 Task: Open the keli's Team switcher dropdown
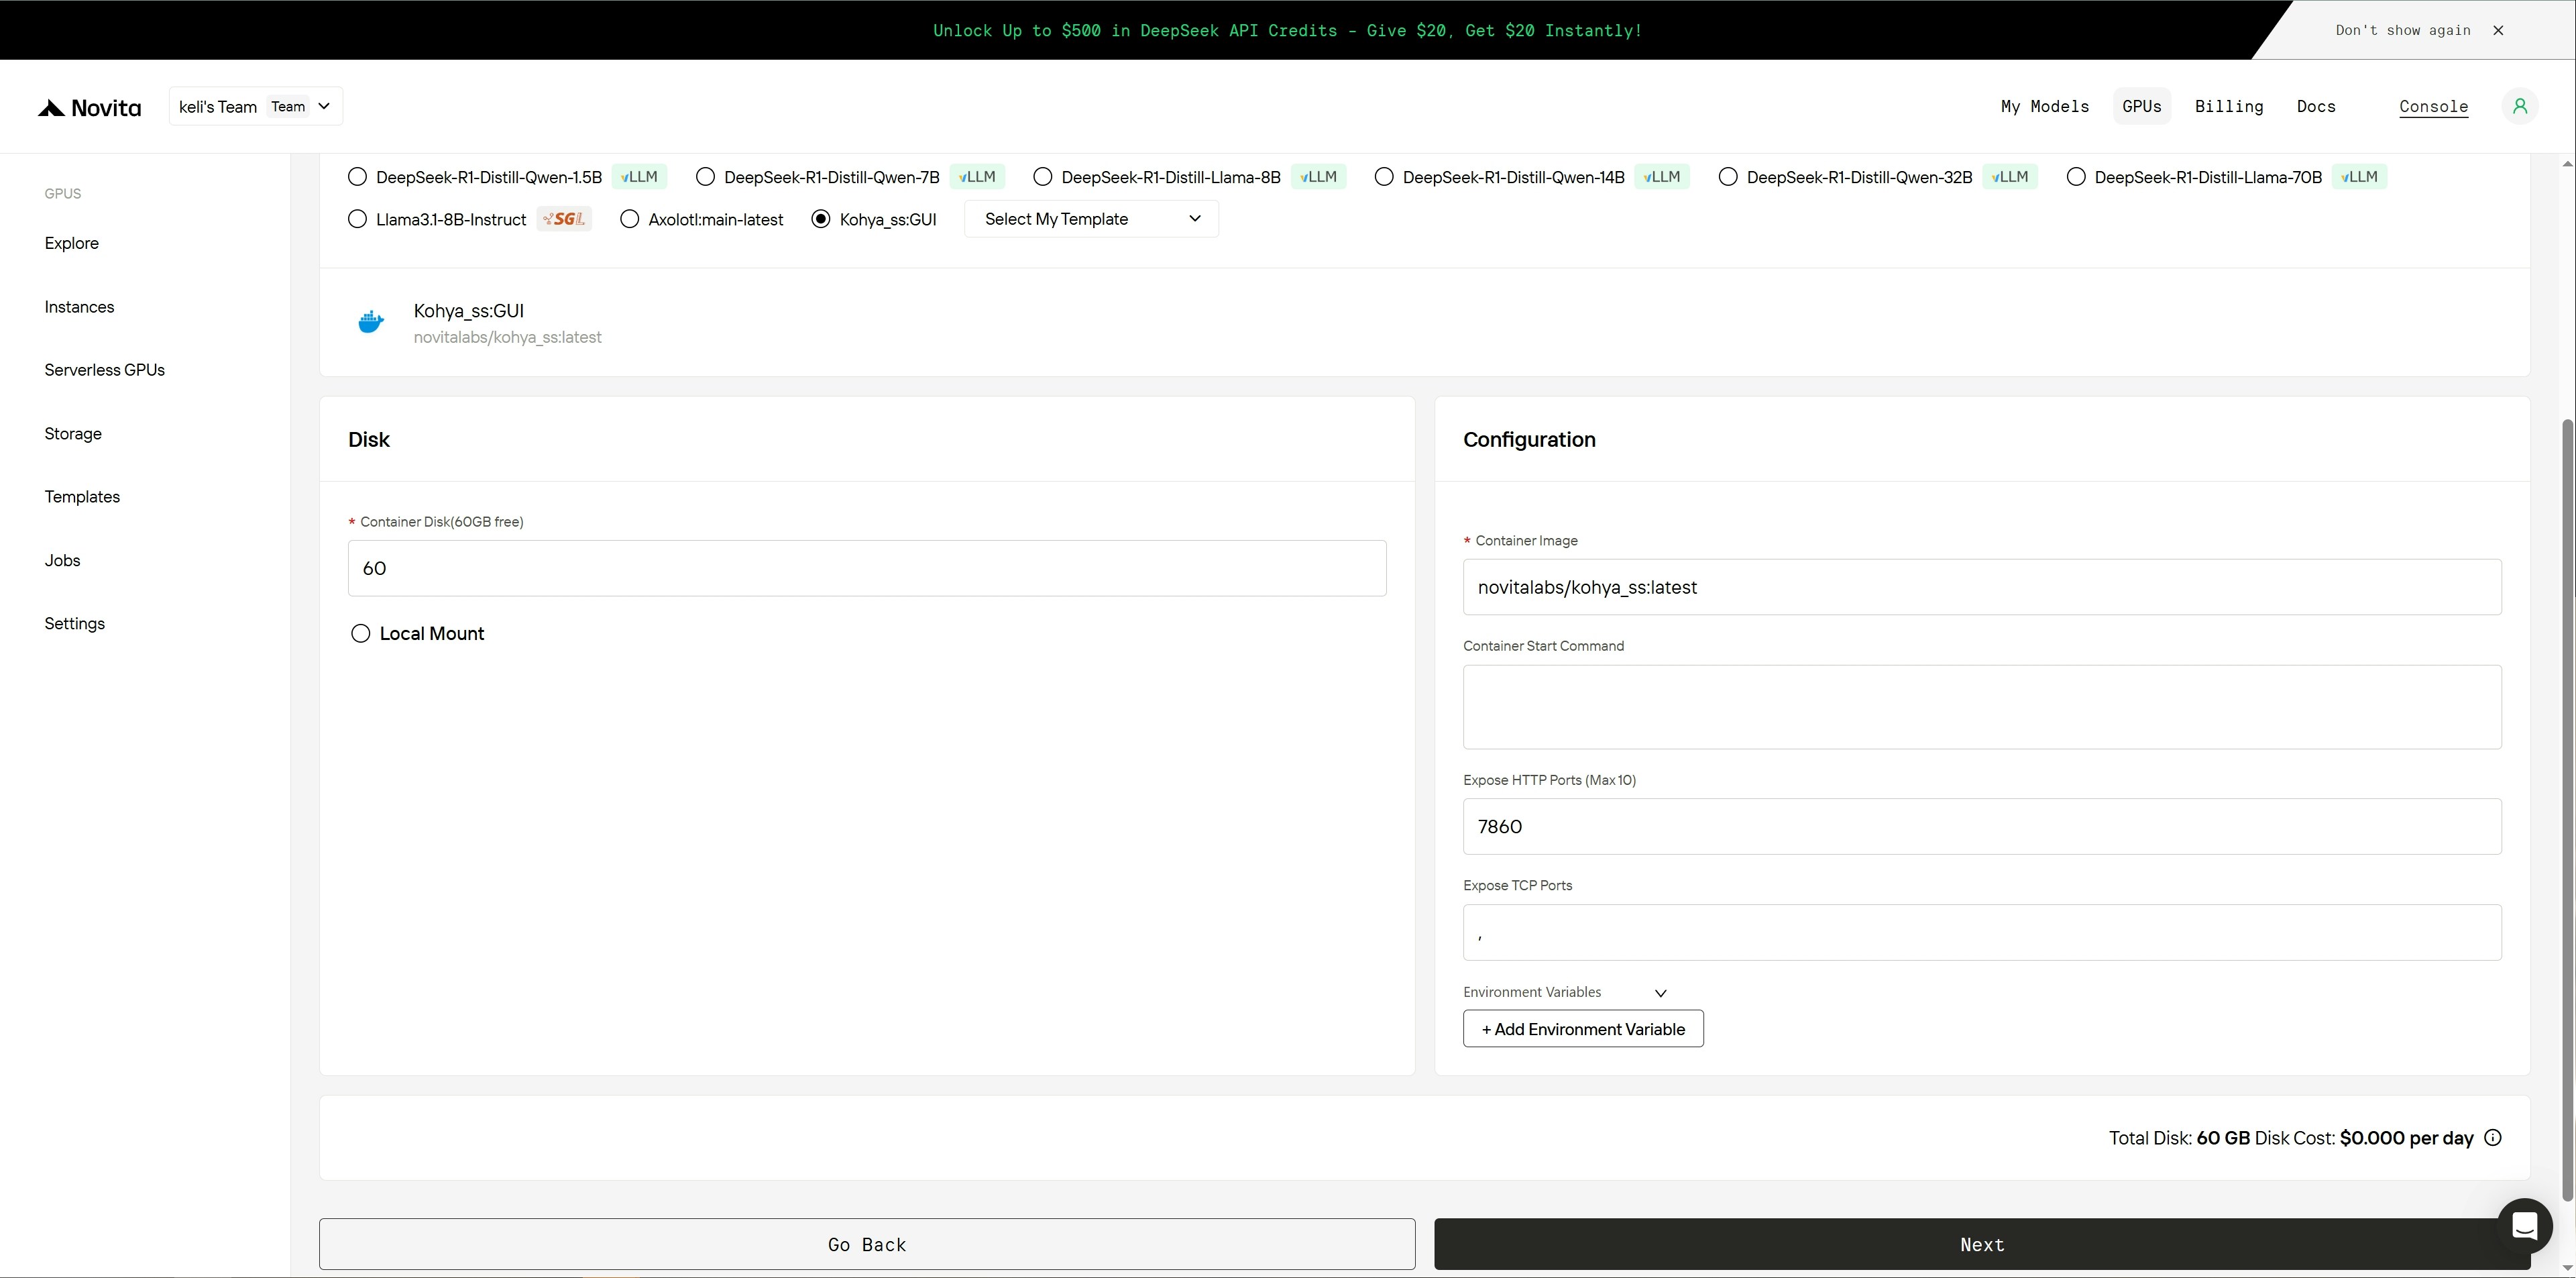(255, 107)
